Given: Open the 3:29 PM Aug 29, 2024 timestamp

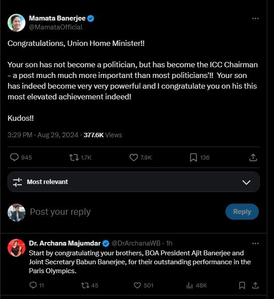Looking at the screenshot, I should [x=43, y=135].
